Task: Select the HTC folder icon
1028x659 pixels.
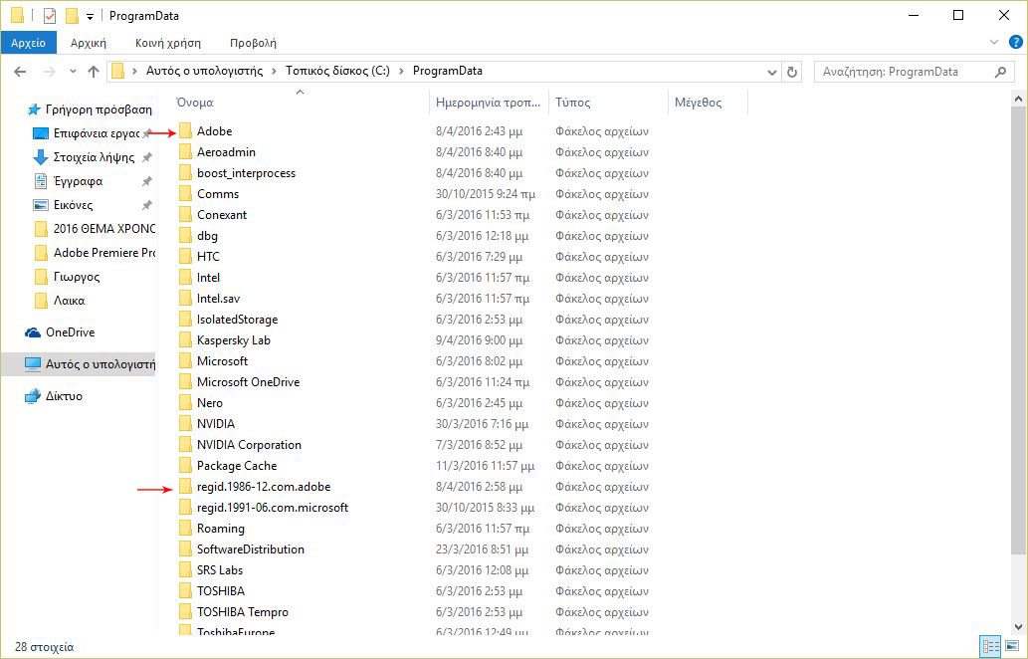Action: coord(185,257)
